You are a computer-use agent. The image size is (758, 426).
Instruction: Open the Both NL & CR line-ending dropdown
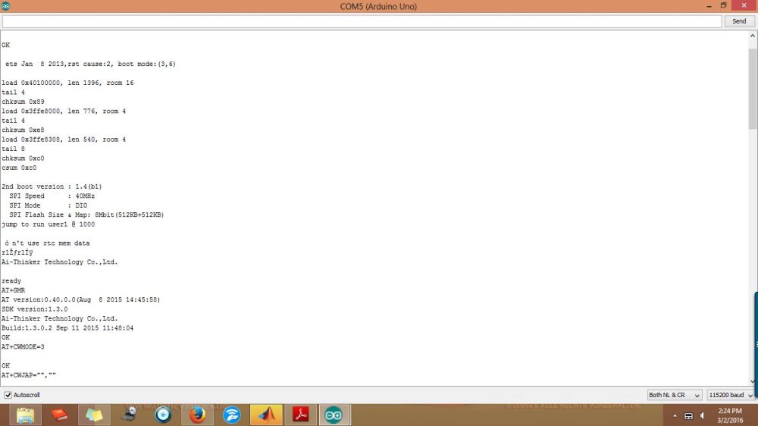(675, 395)
